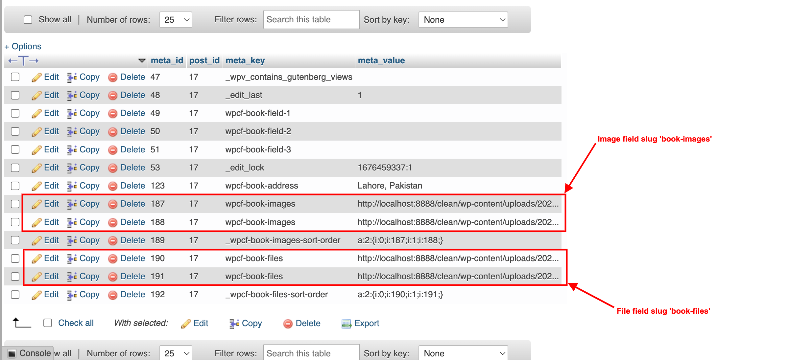Click the Copy icon for meta_id 187

(x=72, y=204)
